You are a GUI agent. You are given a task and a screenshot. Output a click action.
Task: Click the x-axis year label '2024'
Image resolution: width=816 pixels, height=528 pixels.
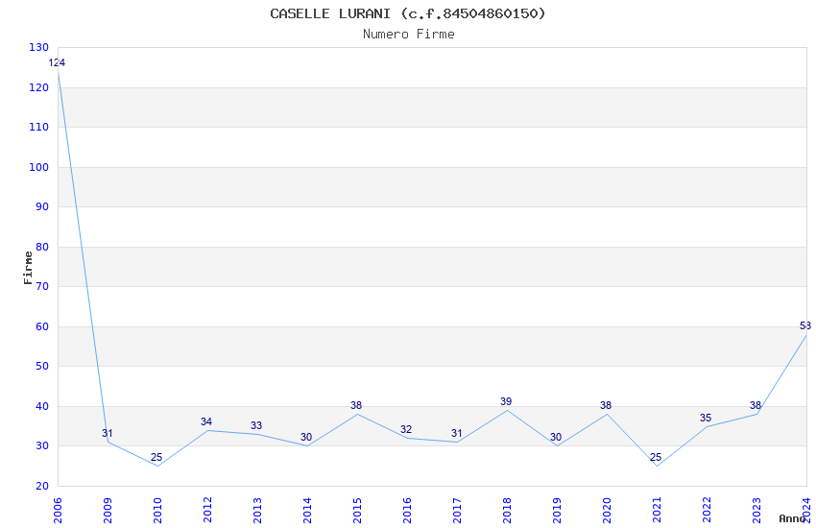pyautogui.click(x=807, y=511)
